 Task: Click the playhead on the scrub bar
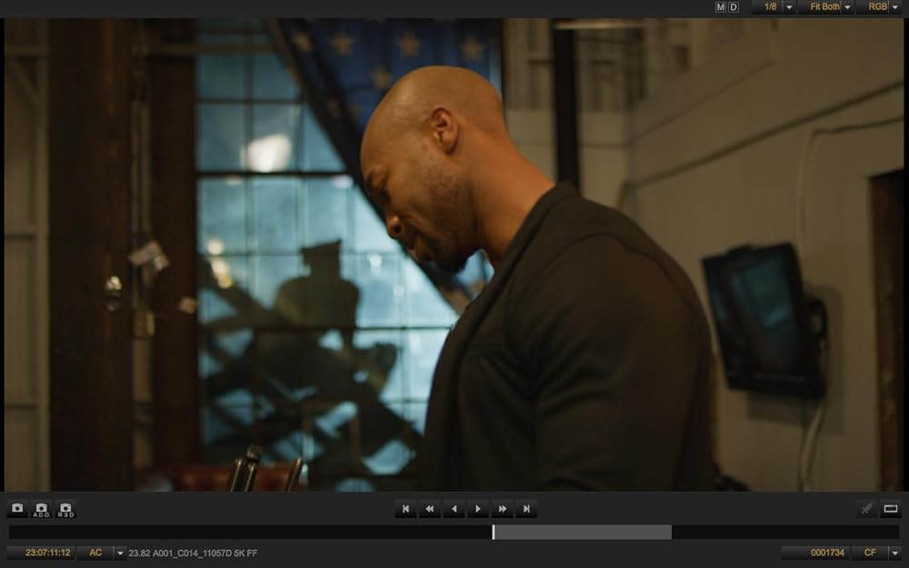(494, 532)
